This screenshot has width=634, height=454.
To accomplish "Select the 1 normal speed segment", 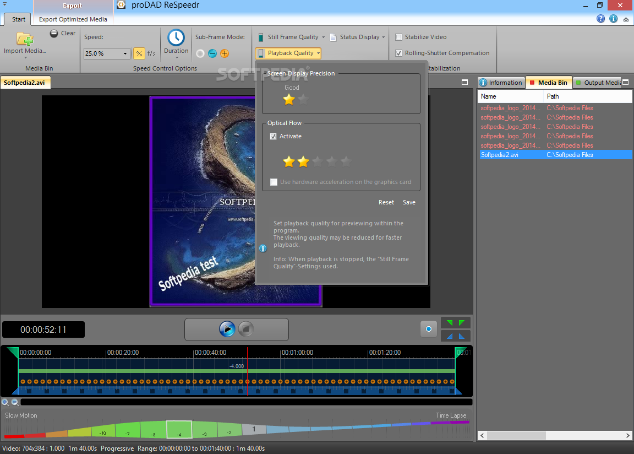I will point(254,429).
